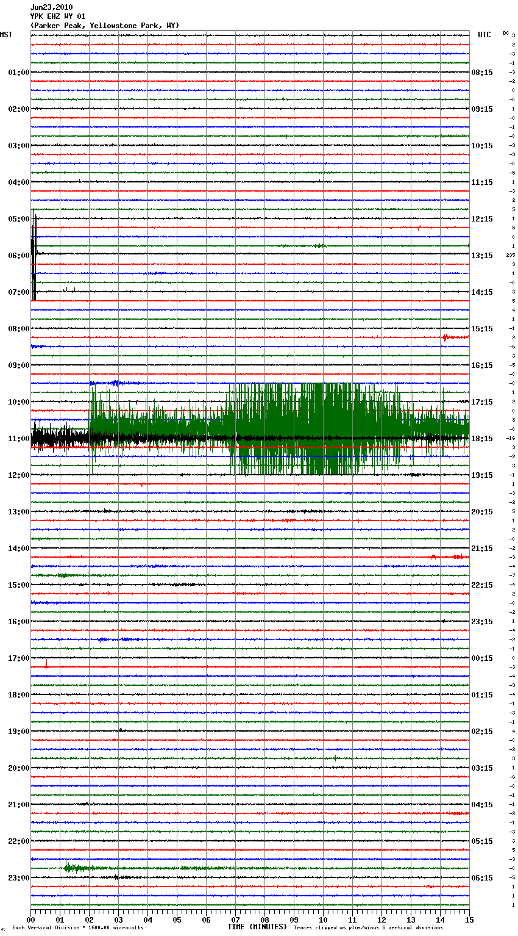The width and height of the screenshot is (518, 936).
Task: Click the traces clipped footnote text
Action: 368,928
